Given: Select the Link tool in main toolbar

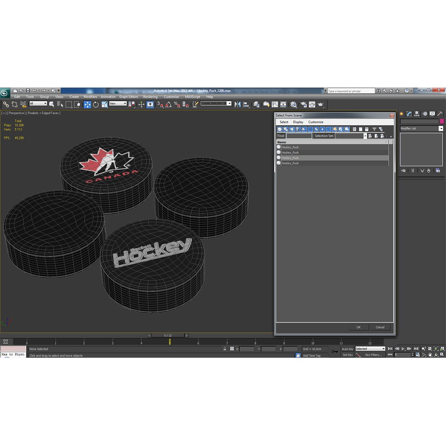Looking at the screenshot, I should coord(6,104).
